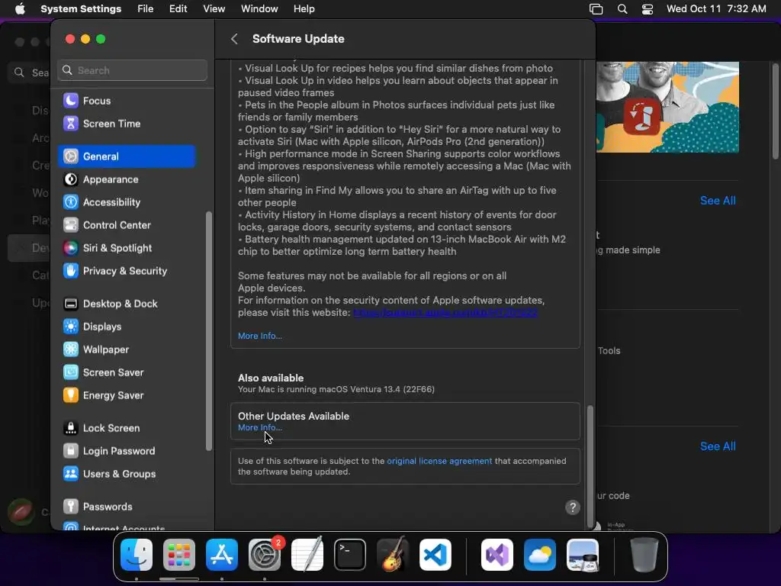Screen dimensions: 781x586
Task: Open Wallpaper flower icon
Action: [71, 349]
